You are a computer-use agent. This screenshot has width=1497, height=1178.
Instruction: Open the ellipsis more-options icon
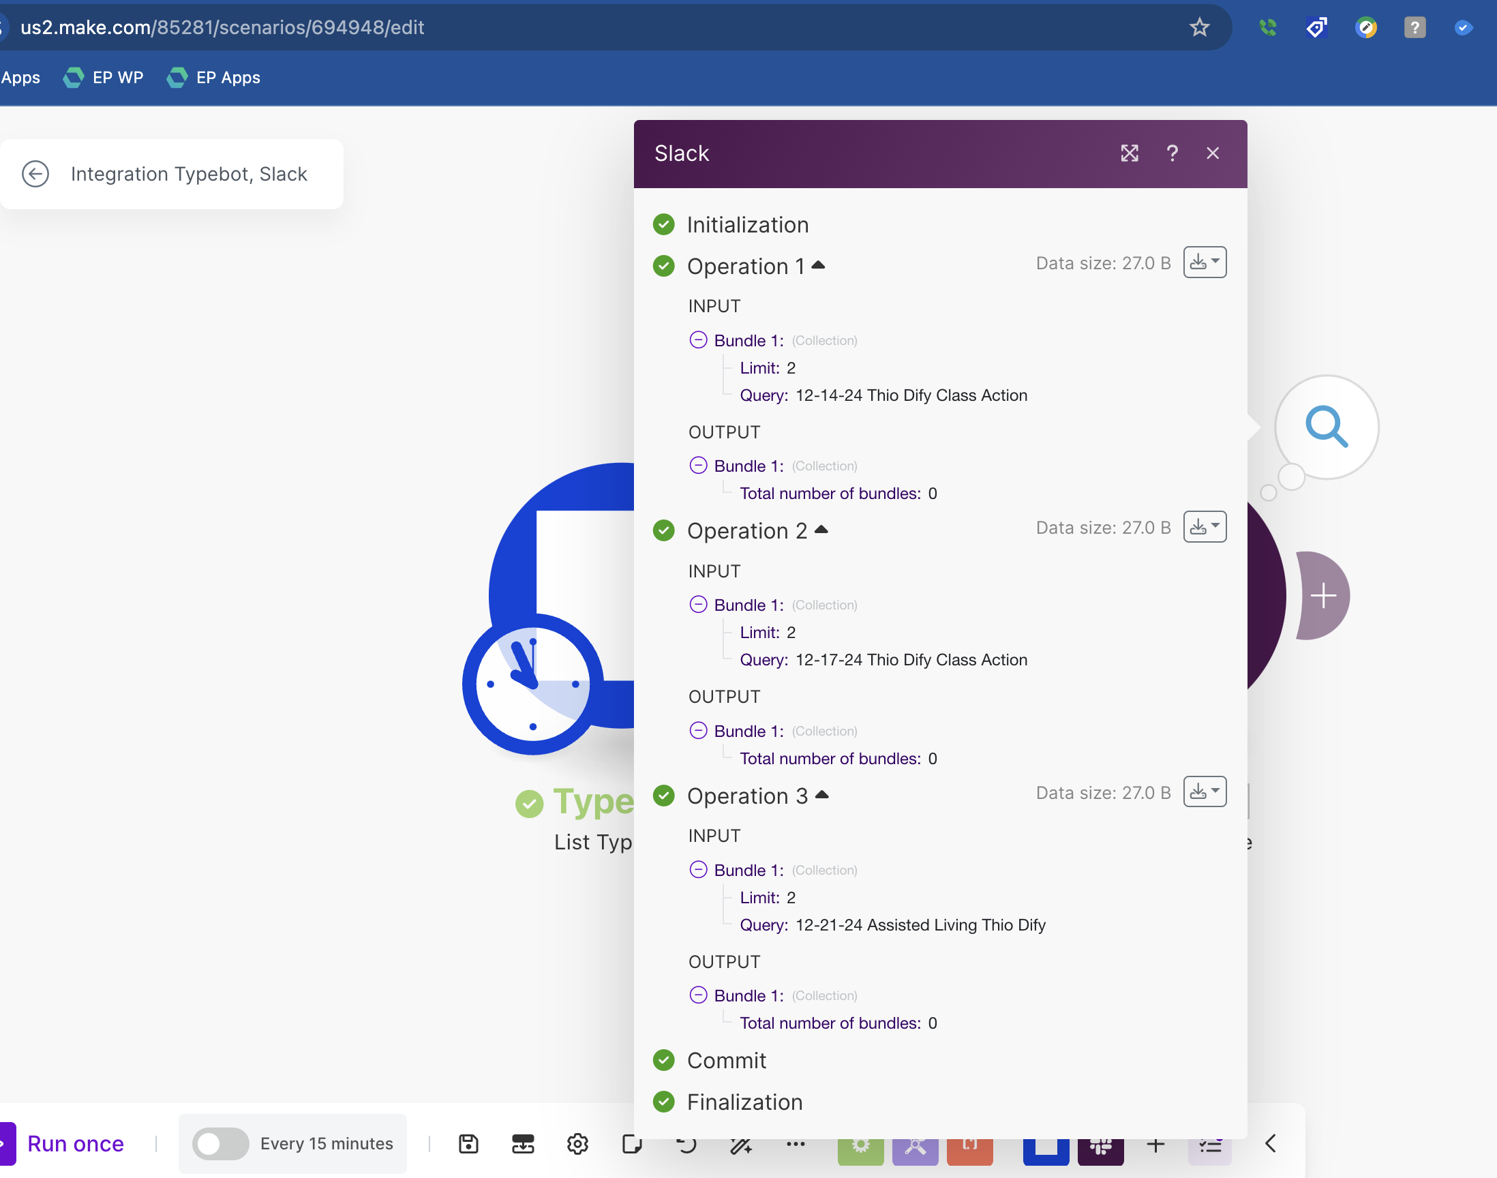tap(796, 1143)
